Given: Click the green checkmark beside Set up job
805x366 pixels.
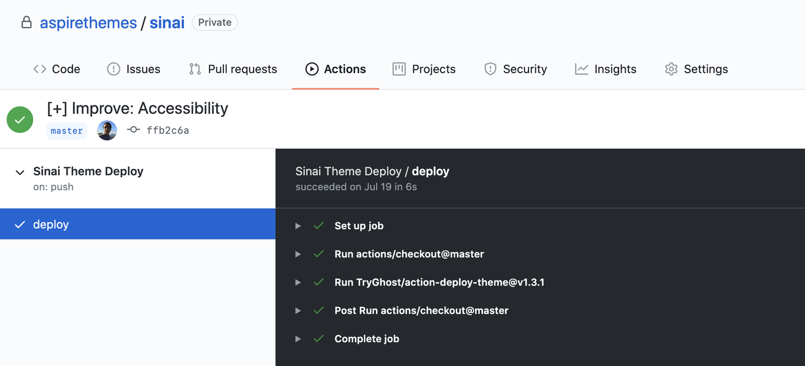Looking at the screenshot, I should coord(319,226).
